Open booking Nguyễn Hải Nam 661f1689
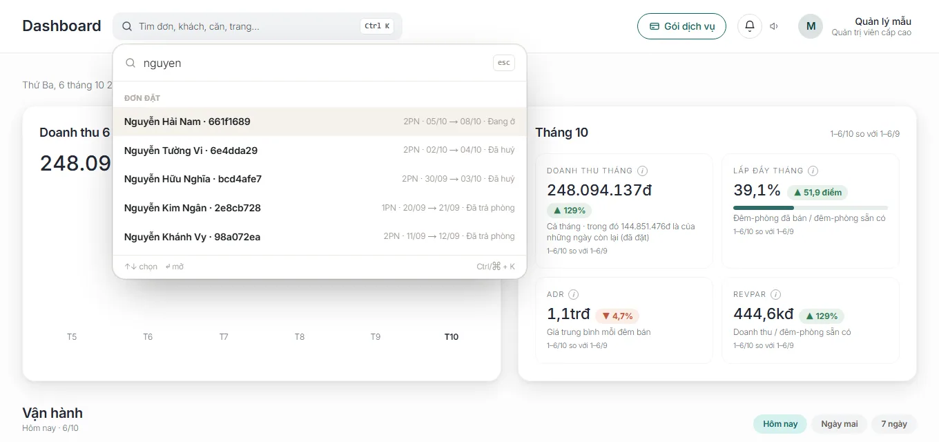 (x=320, y=122)
